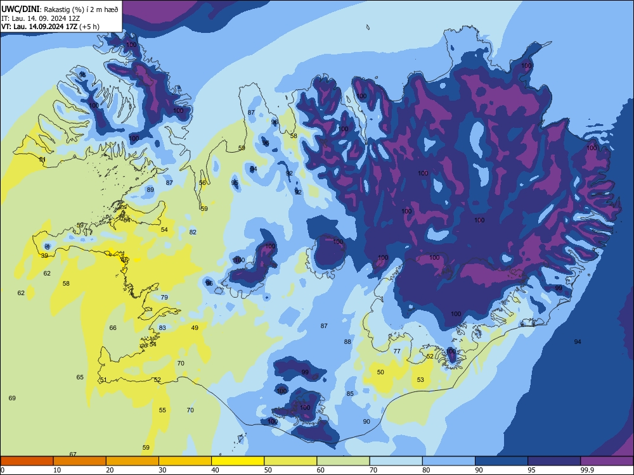Click the "95" legend tick label under colorbar
634x475 pixels.
point(531,470)
